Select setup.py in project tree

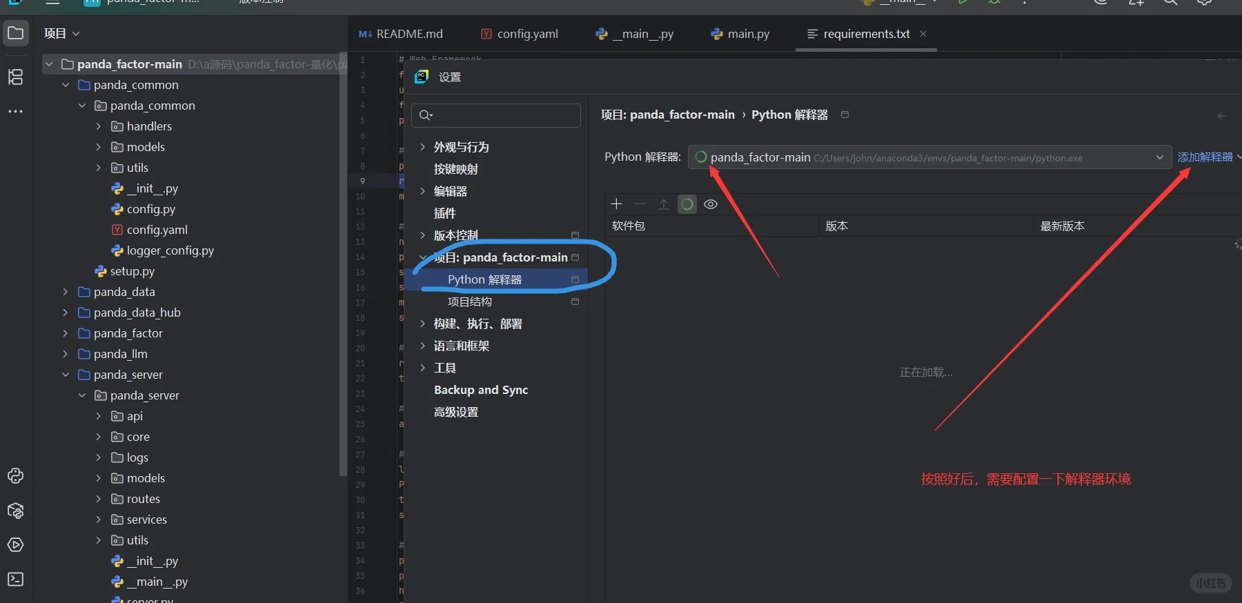pyautogui.click(x=125, y=271)
